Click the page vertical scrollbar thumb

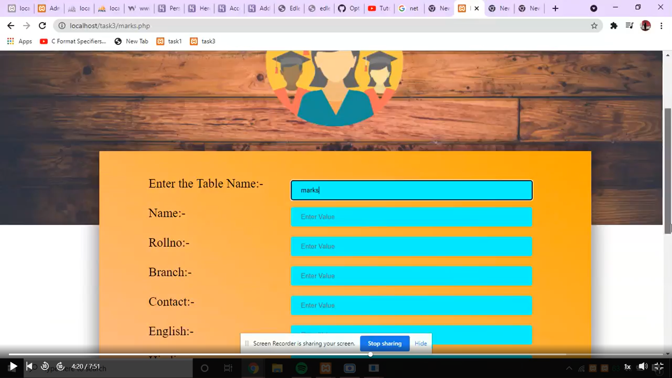point(668,171)
